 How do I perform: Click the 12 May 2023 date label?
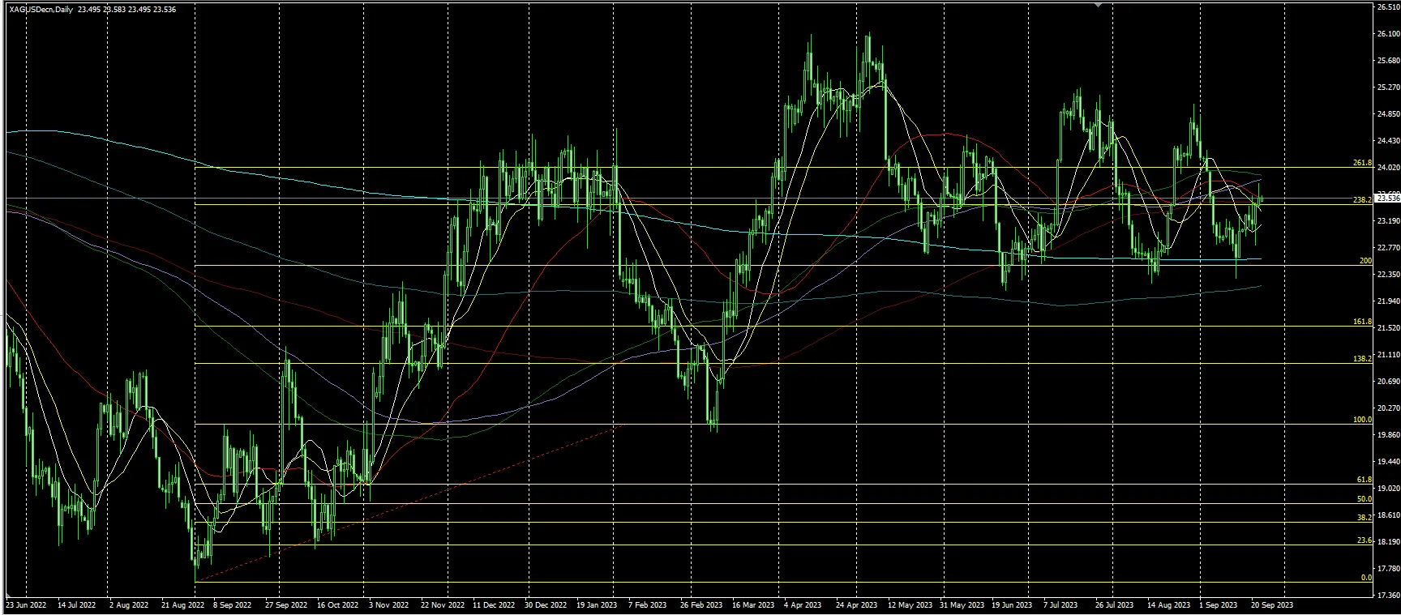tap(910, 604)
